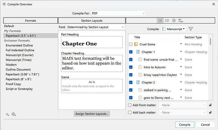Open the format actions gear icon
The height and width of the screenshot is (130, 218).
pos(14,114)
